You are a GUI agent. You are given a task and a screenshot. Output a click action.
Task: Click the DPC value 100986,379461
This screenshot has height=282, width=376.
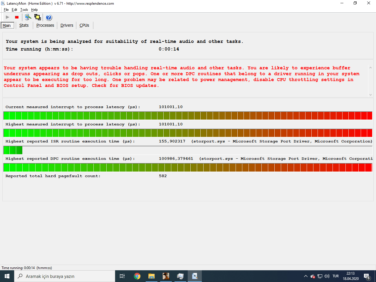coord(176,159)
